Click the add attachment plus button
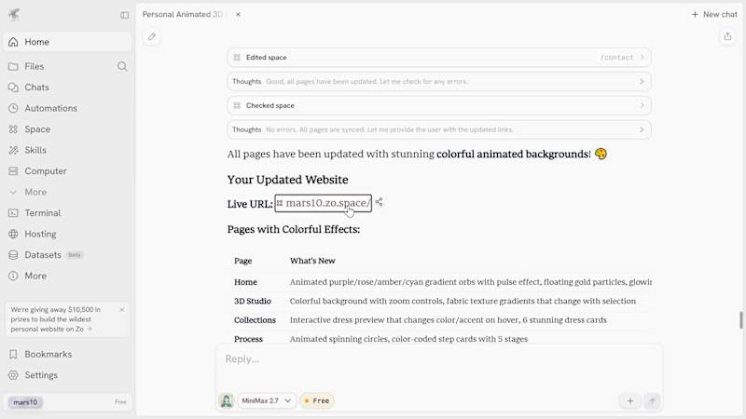 click(630, 400)
